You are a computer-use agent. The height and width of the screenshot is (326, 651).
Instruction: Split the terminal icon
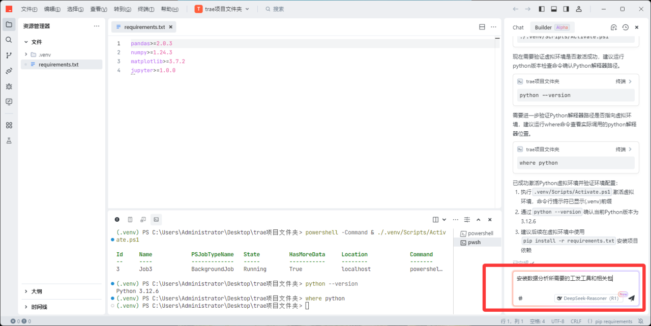[436, 220]
